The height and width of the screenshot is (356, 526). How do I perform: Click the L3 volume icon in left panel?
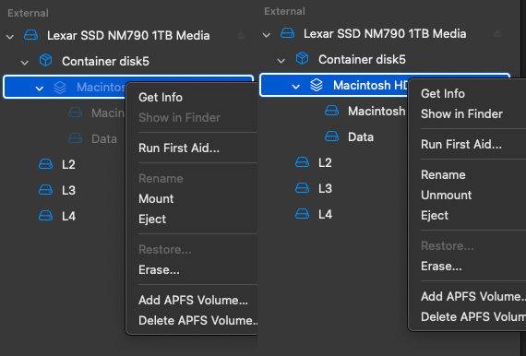point(45,190)
